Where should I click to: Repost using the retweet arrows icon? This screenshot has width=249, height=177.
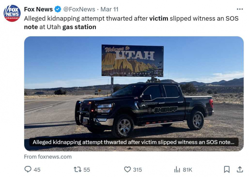pos(77,169)
